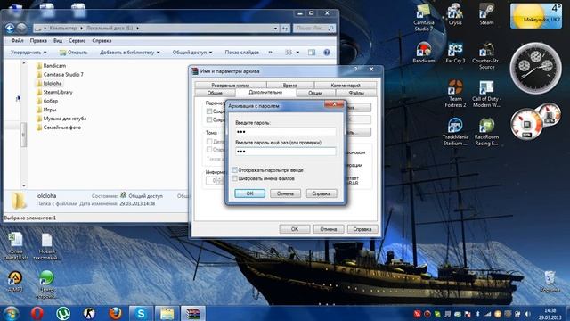Open Skype from the taskbar

(x=141, y=313)
